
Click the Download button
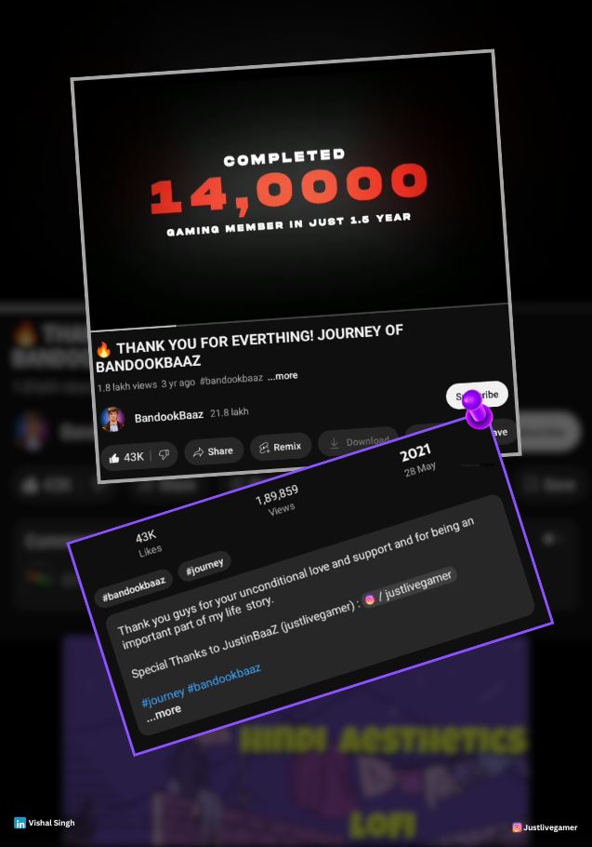point(358,442)
